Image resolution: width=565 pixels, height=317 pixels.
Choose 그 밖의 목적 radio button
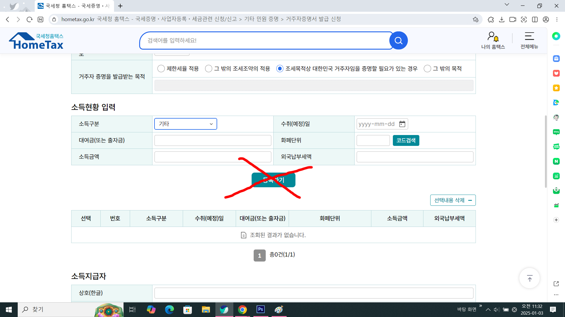[x=427, y=69]
